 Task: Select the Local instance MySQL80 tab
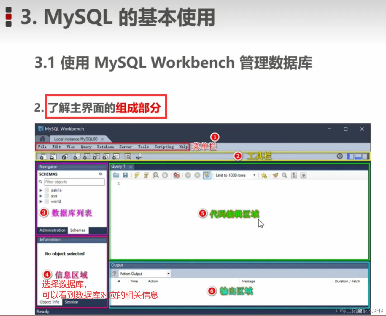click(x=76, y=139)
